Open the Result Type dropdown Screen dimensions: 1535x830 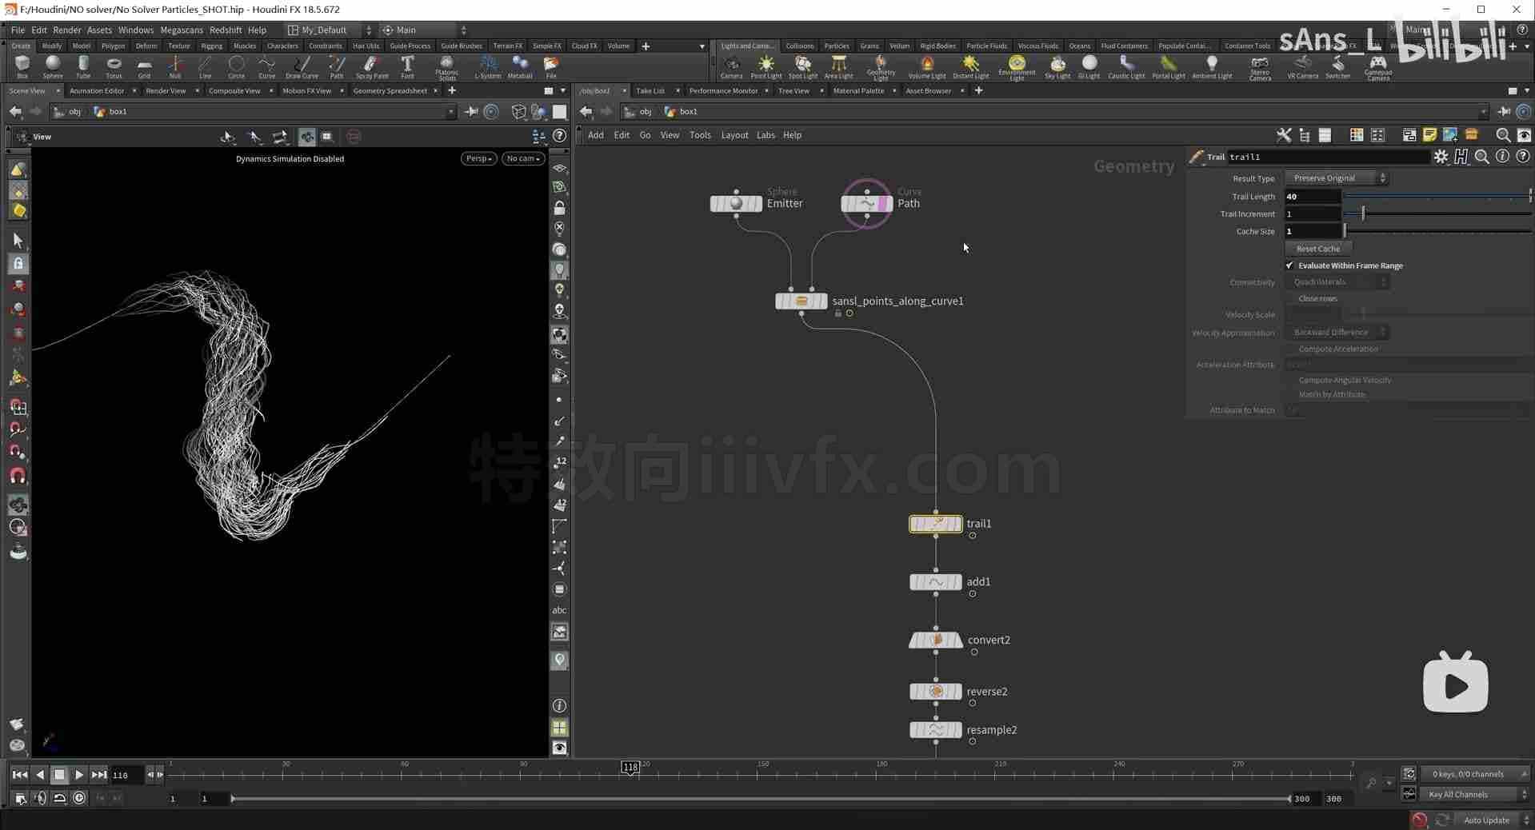(x=1336, y=178)
